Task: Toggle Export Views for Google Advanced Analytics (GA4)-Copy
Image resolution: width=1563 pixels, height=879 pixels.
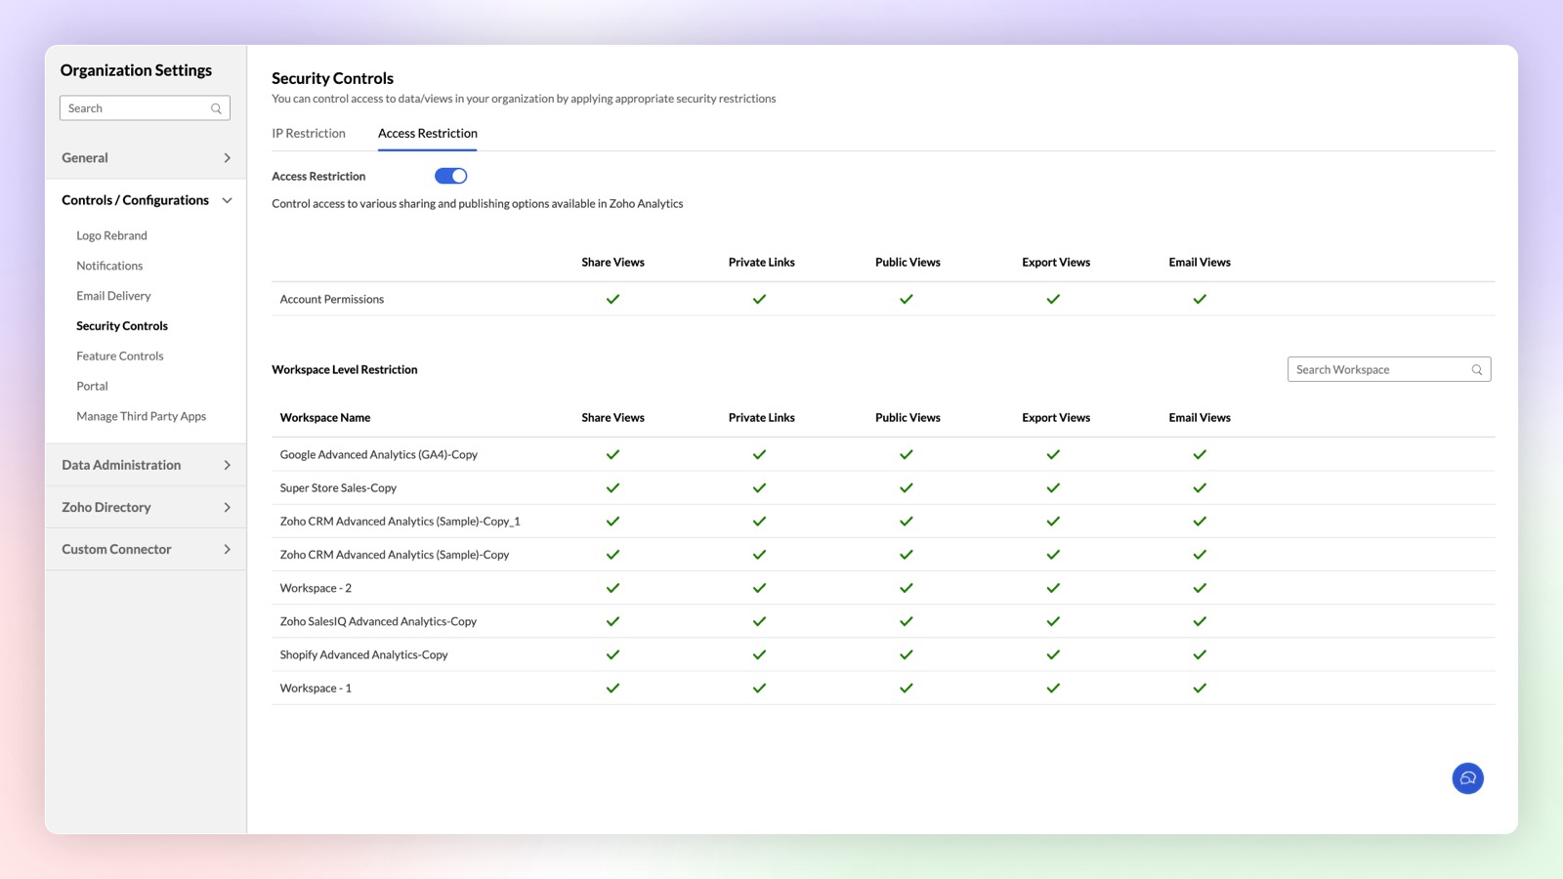Action: pyautogui.click(x=1053, y=454)
